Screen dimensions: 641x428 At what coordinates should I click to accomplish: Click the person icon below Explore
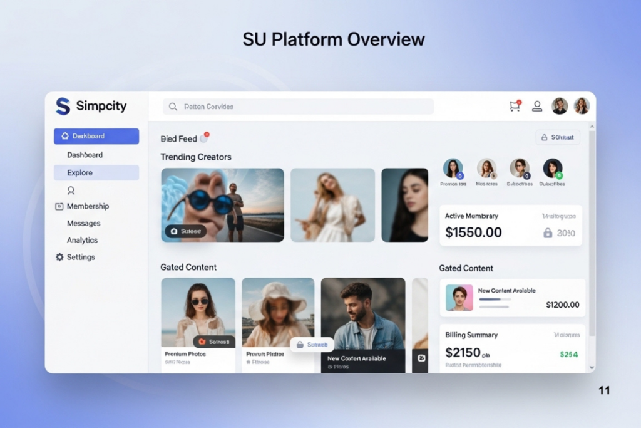71,190
